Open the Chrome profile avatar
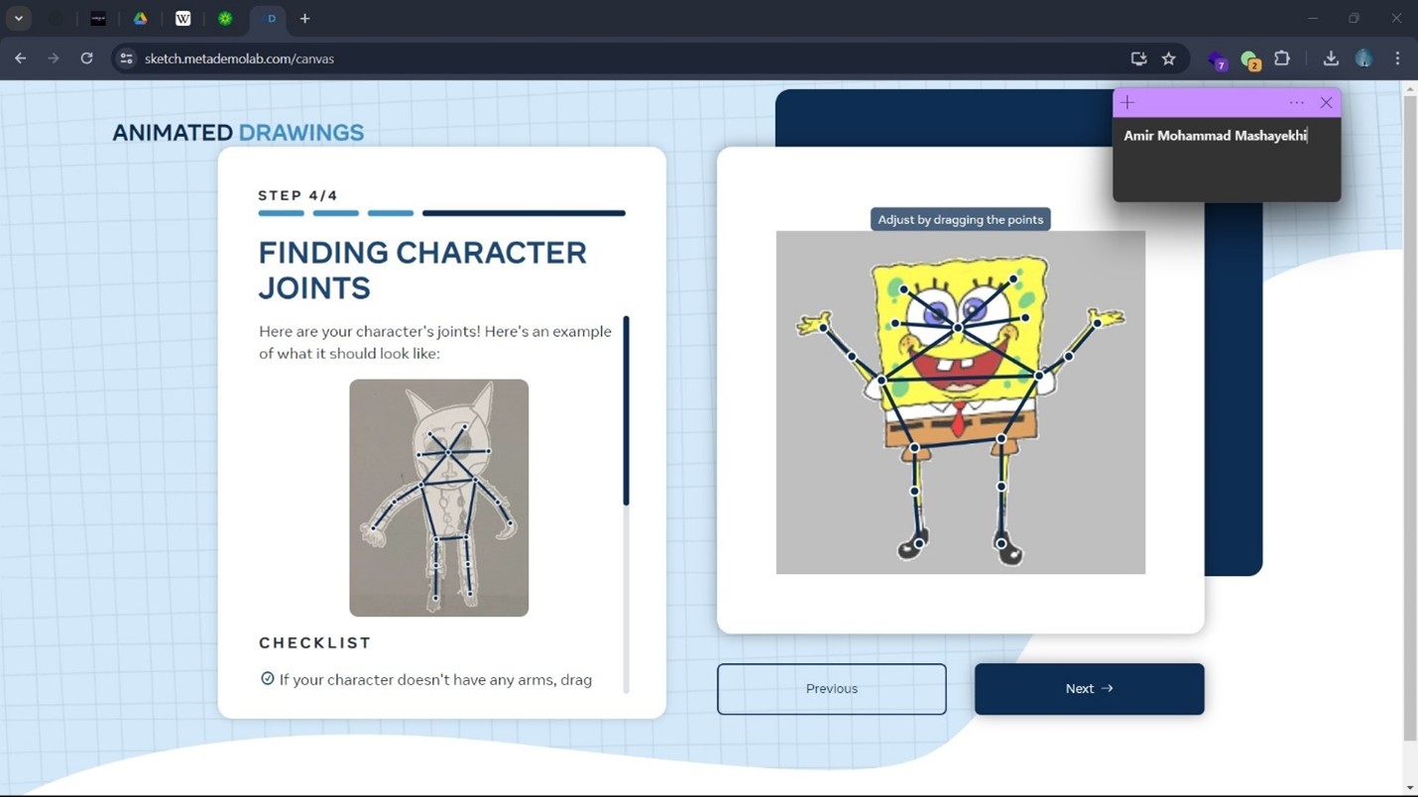This screenshot has height=797, width=1418. point(1364,58)
